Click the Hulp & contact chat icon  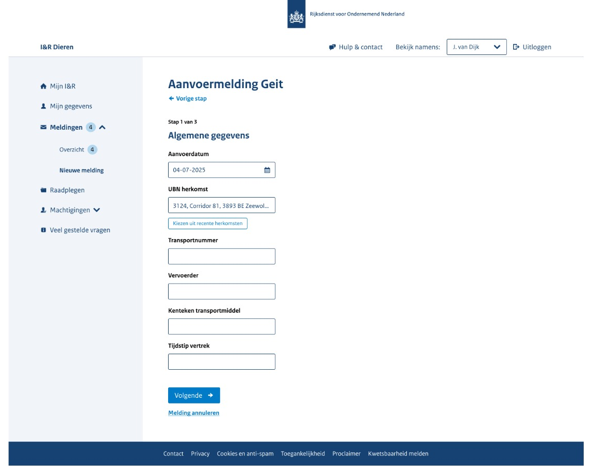[332, 47]
